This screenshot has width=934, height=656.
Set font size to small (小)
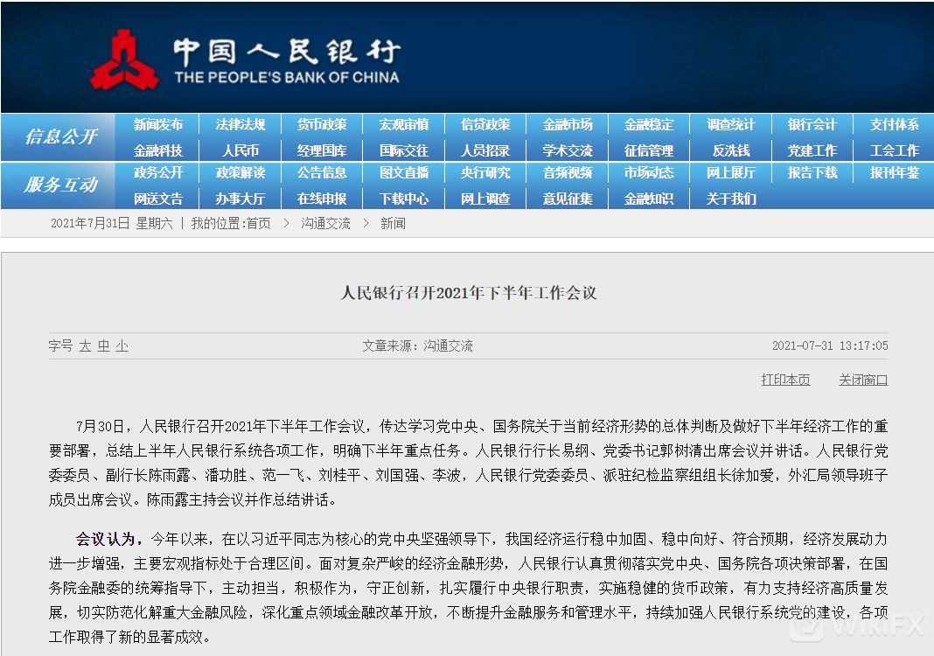[x=122, y=346]
